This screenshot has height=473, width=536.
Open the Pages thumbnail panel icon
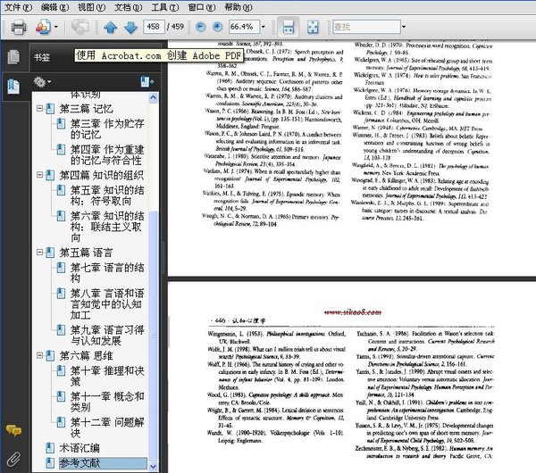coord(13,57)
